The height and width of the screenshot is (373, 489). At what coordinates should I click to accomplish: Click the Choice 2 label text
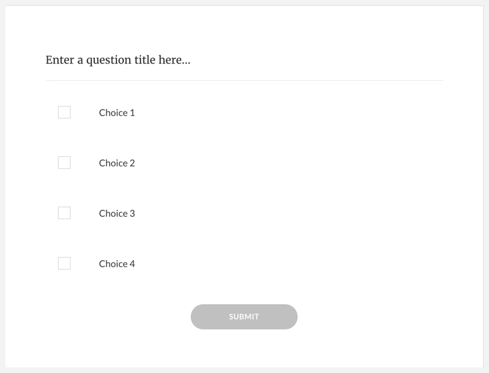pyautogui.click(x=117, y=163)
